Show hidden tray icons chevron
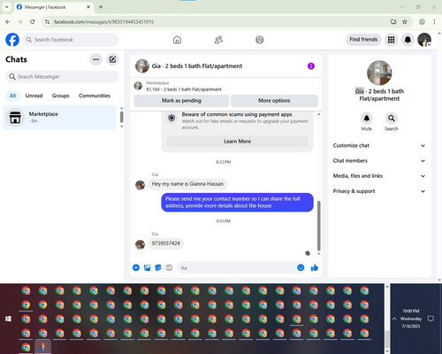The image size is (442, 354). pos(394,319)
